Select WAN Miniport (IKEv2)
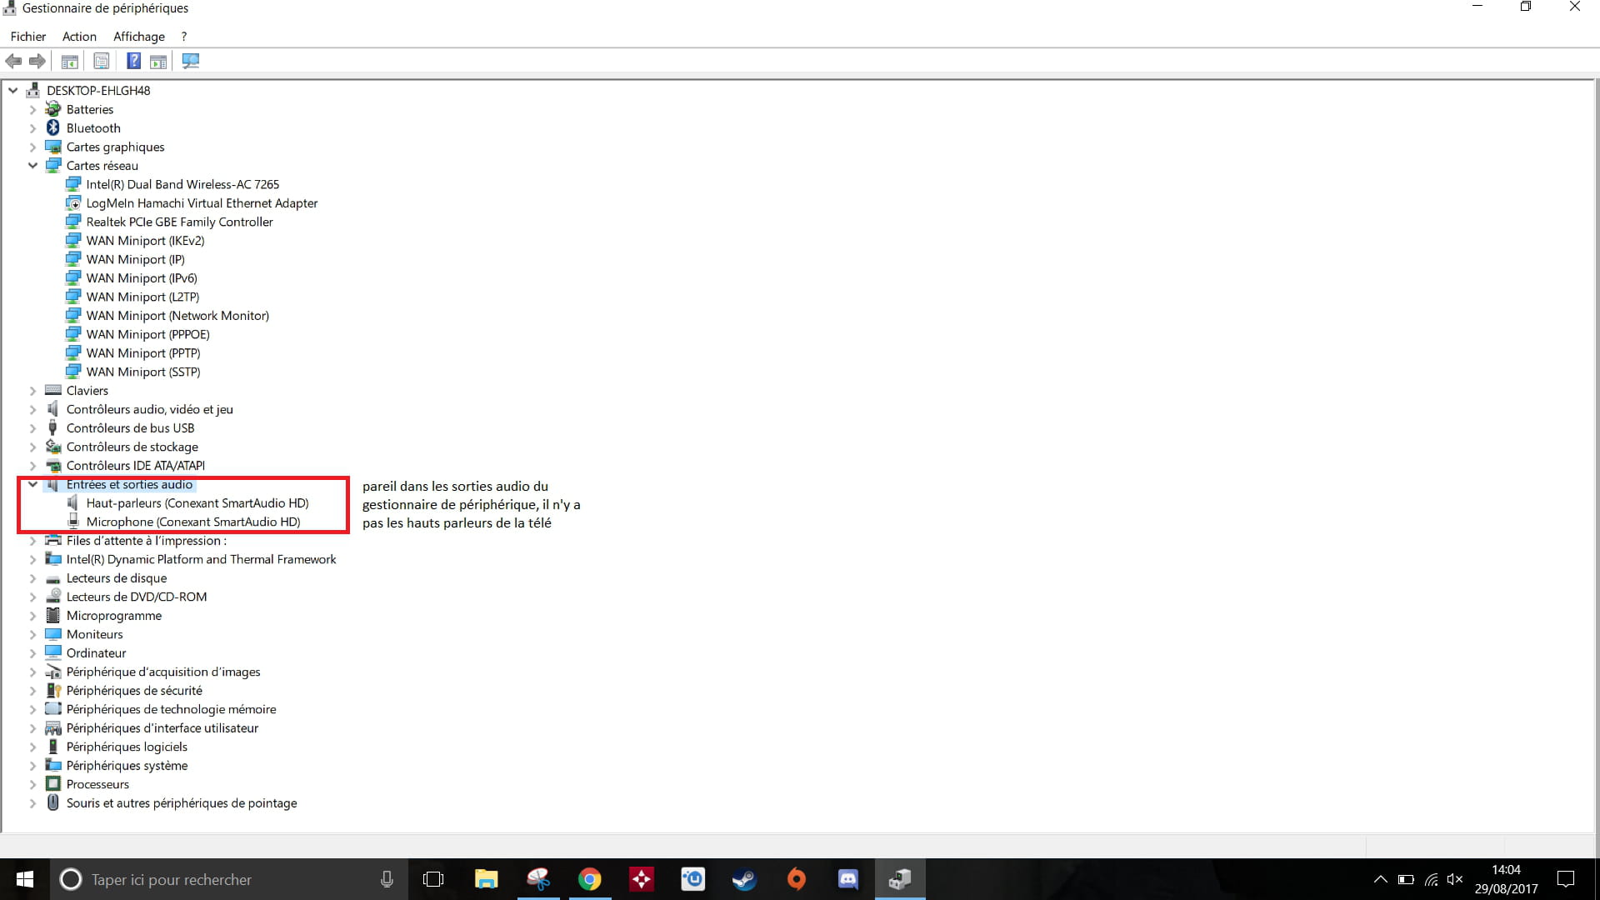The height and width of the screenshot is (900, 1600). pyautogui.click(x=145, y=240)
